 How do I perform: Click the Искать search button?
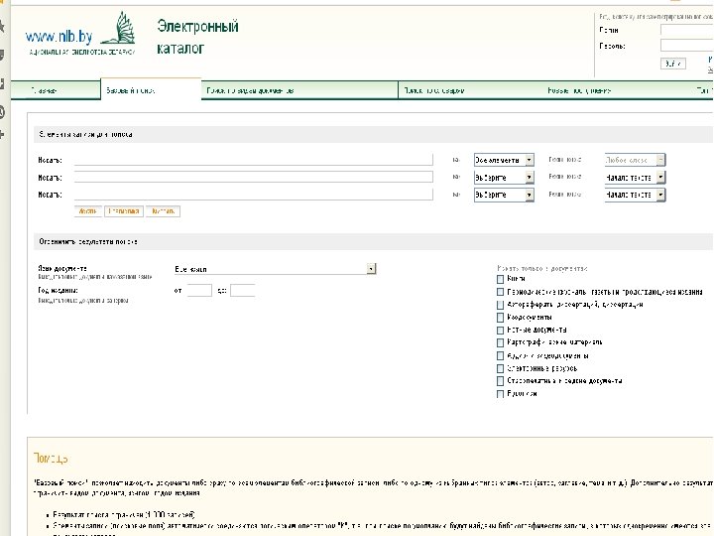87,211
